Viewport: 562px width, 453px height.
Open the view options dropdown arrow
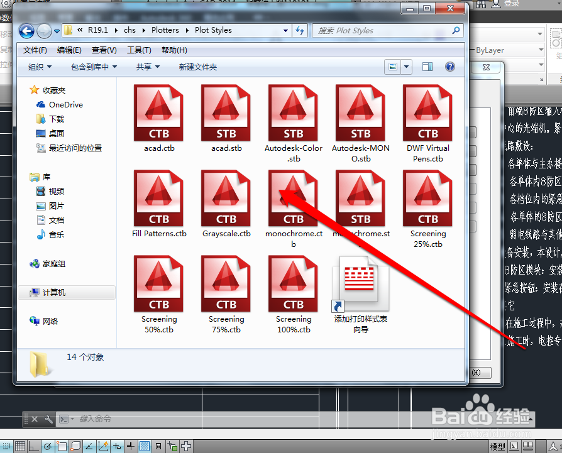[406, 67]
